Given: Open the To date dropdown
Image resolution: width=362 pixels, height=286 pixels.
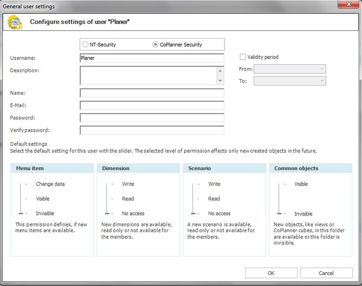Looking at the screenshot, I should 290,81.
